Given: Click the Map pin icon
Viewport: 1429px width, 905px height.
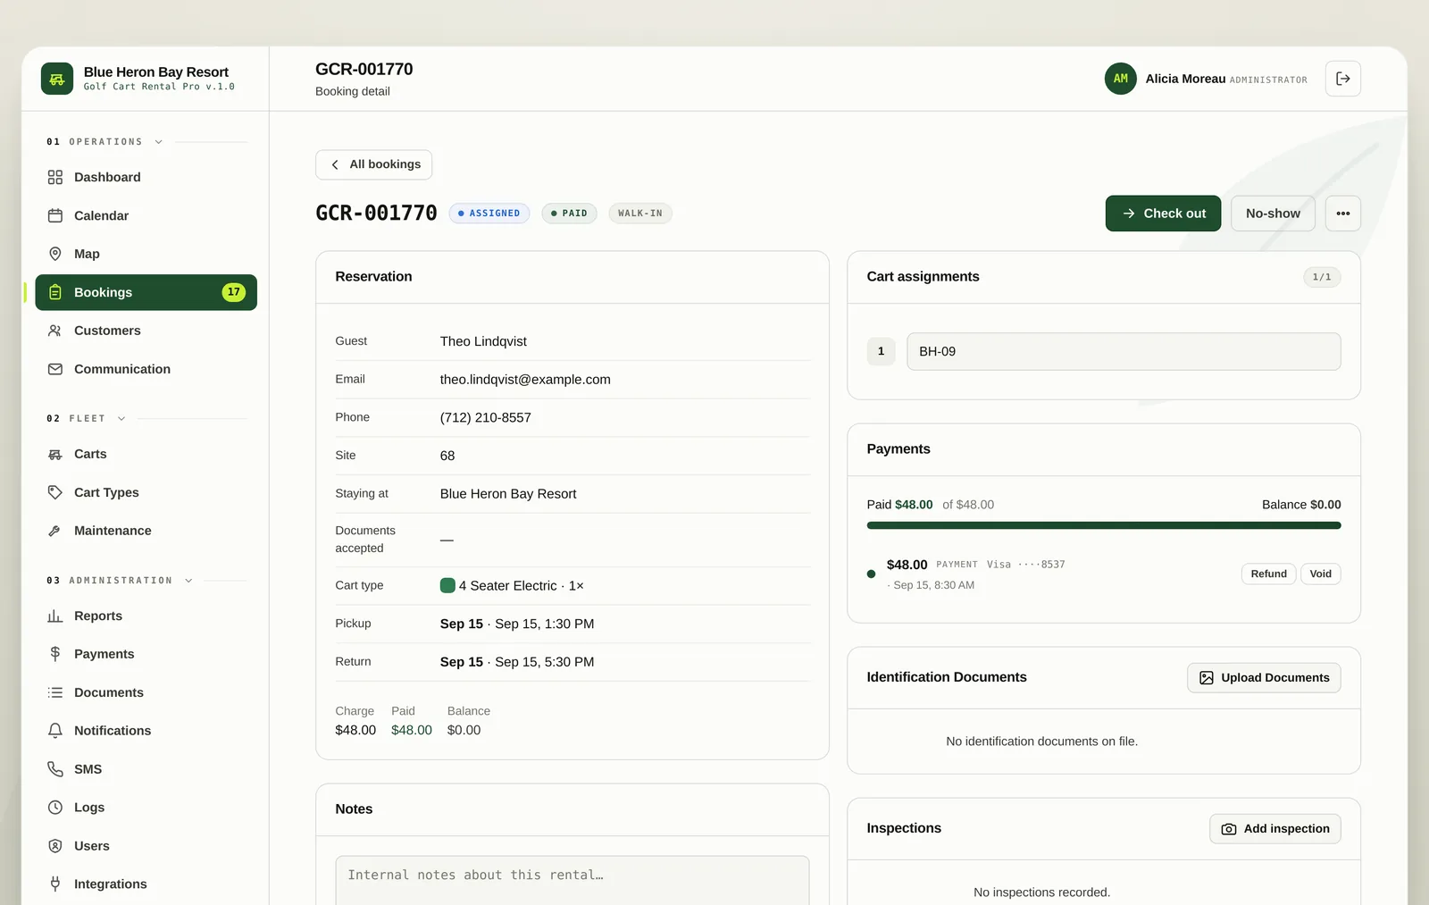Looking at the screenshot, I should (x=55, y=254).
